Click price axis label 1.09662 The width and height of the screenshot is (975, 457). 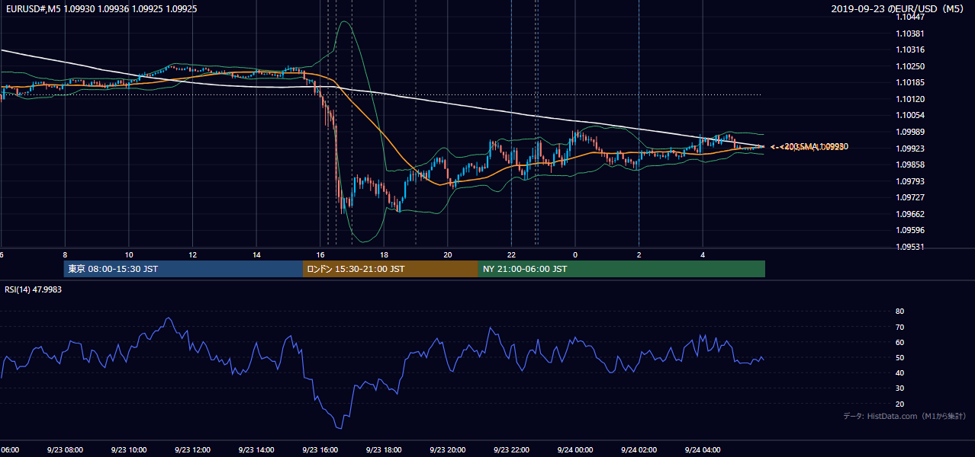click(911, 214)
